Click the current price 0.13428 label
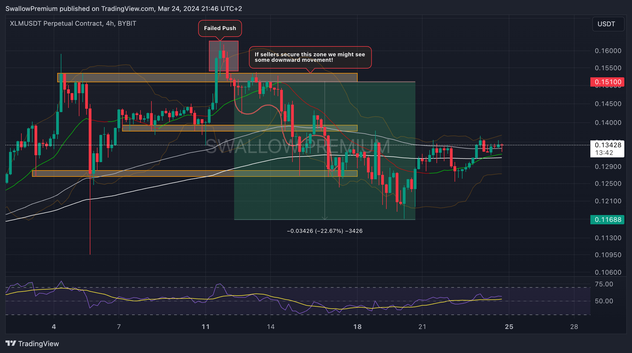 (607, 148)
